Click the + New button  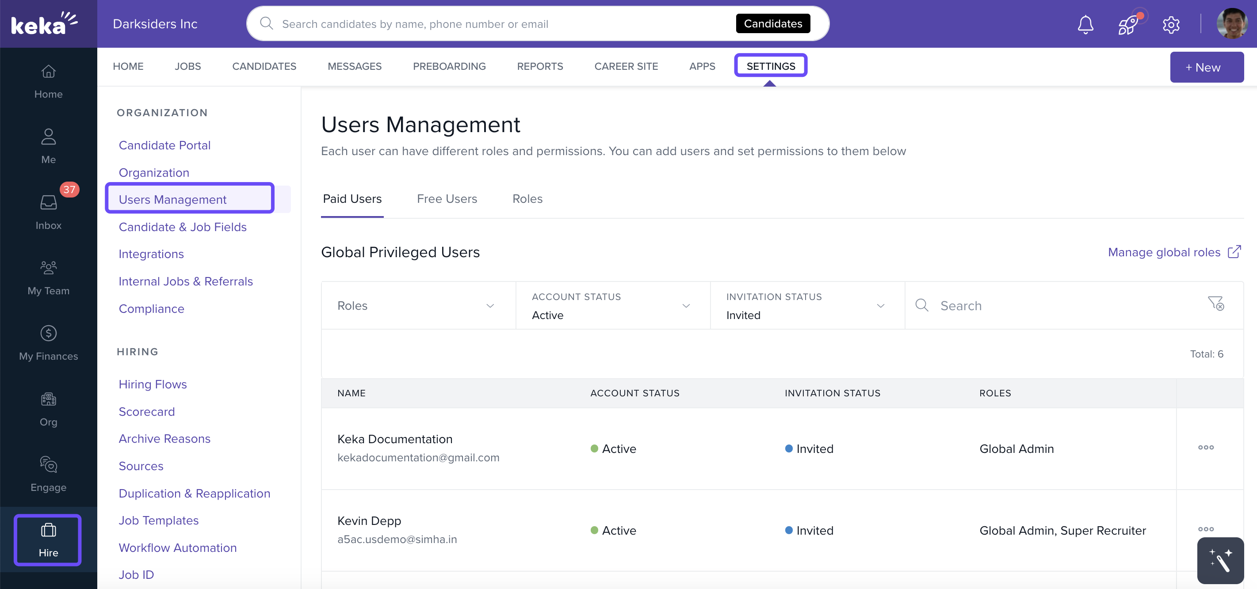point(1206,67)
